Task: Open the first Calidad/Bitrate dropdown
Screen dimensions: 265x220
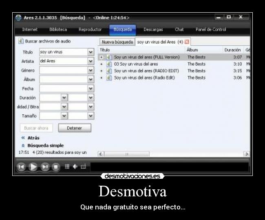Action: 64,107
